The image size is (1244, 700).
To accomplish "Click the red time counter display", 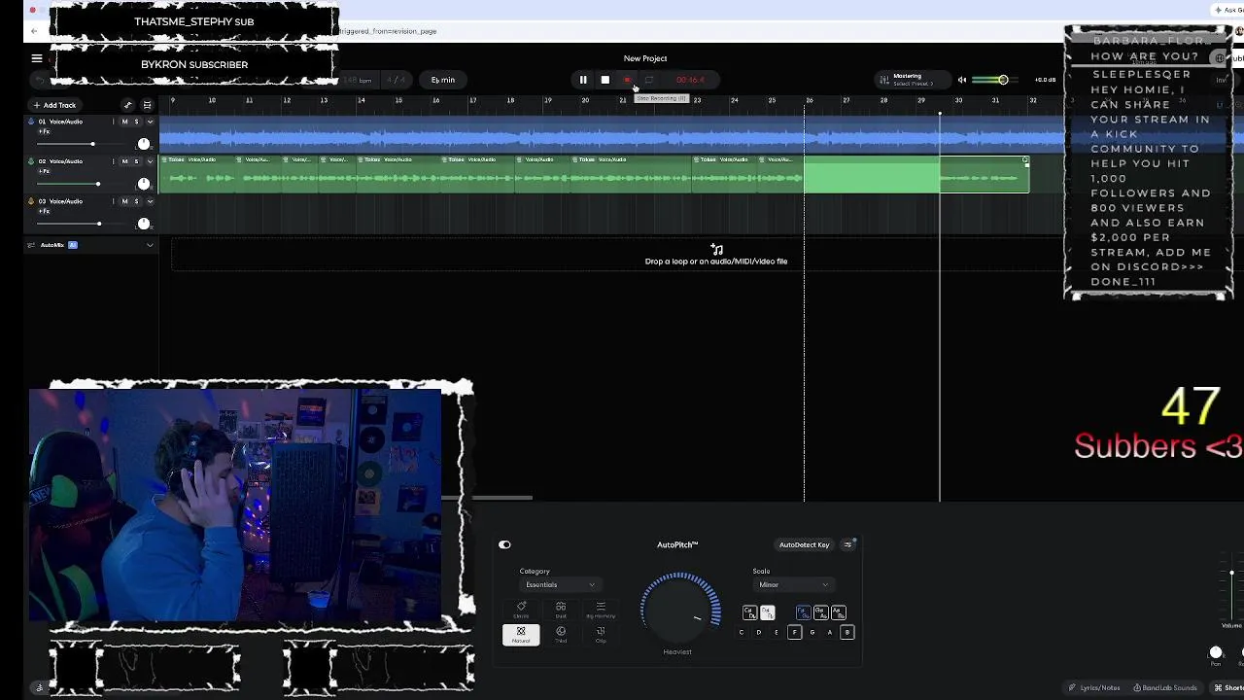I will (690, 80).
